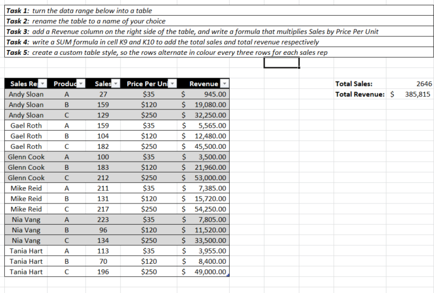Viewport: 434px width, 293px height.
Task: Select the Task 2 rename table instruction
Action: (219, 21)
